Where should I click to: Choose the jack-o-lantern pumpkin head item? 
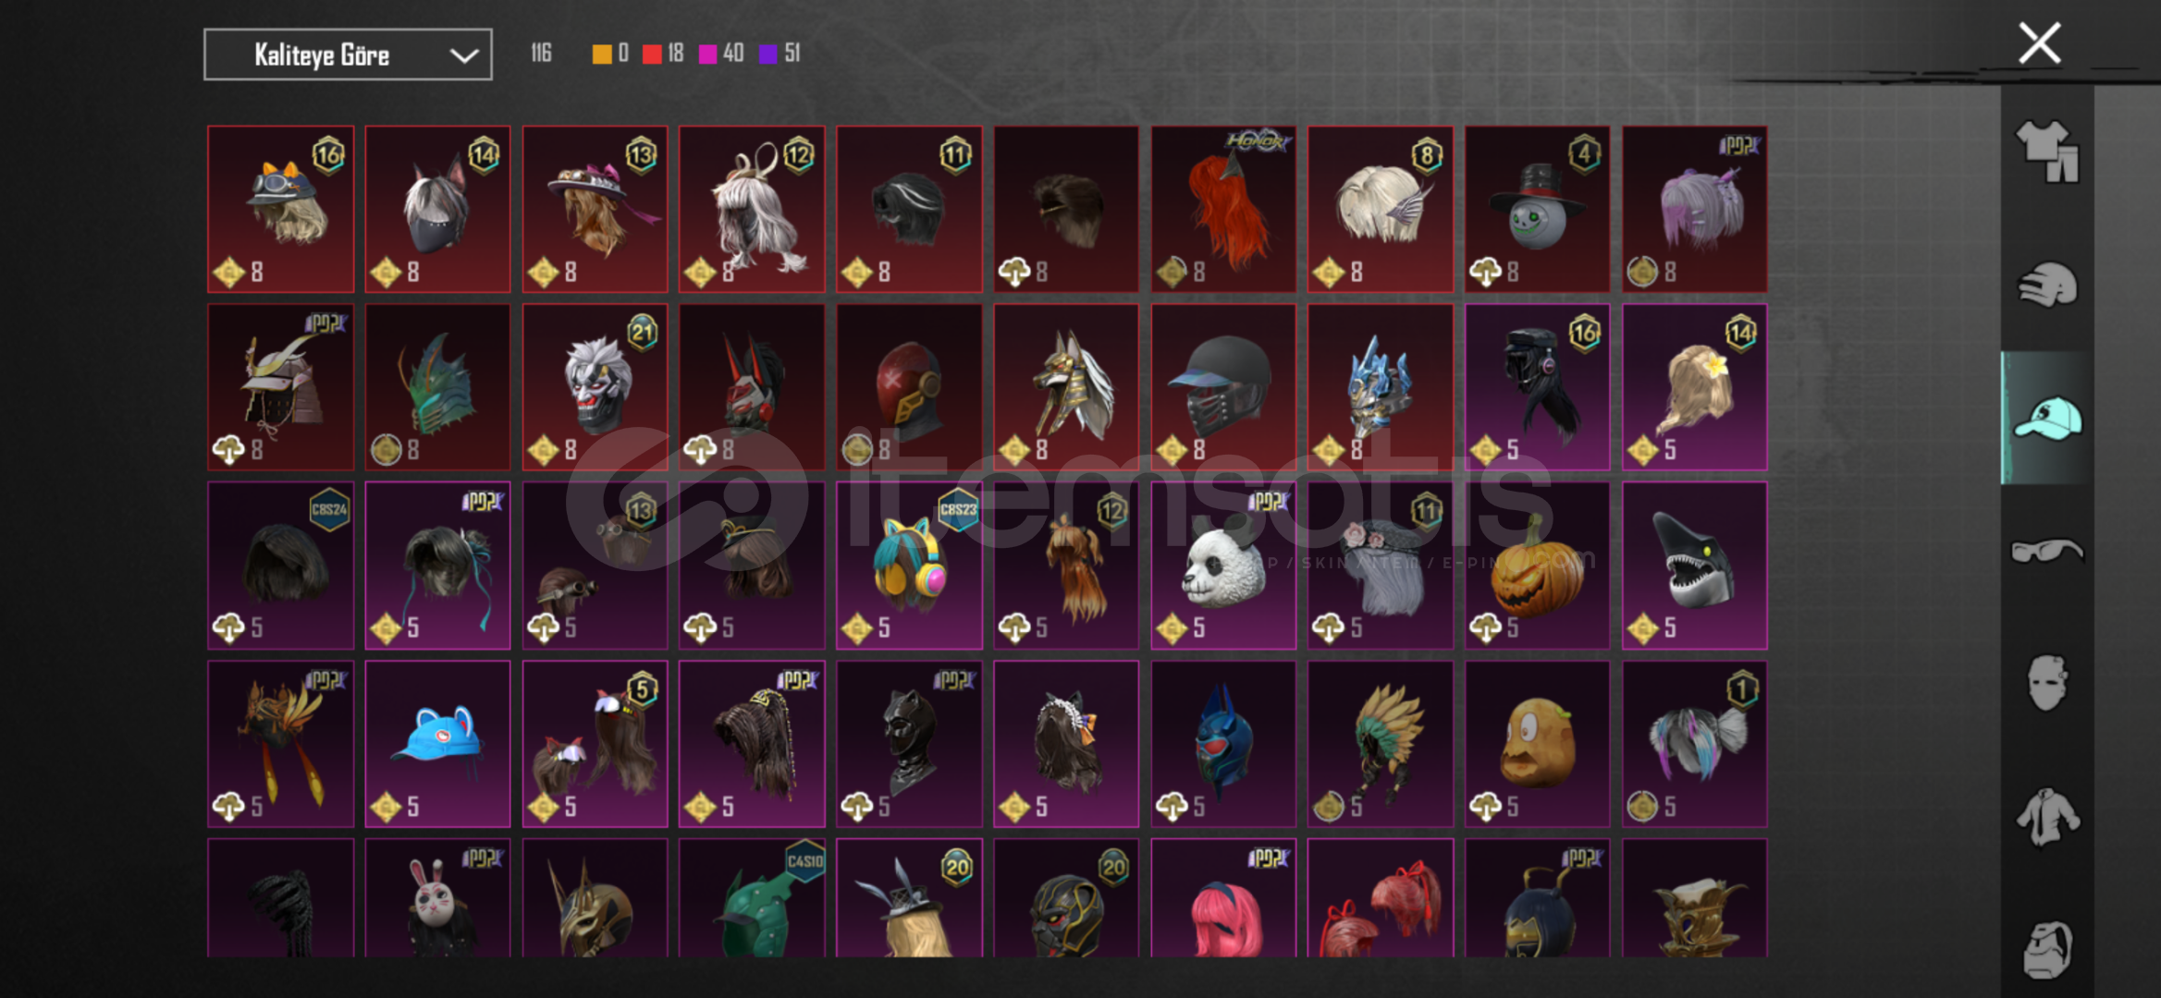1538,566
